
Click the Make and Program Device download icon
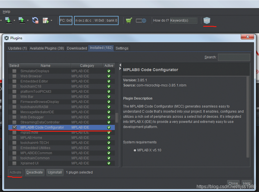tap(8, 20)
